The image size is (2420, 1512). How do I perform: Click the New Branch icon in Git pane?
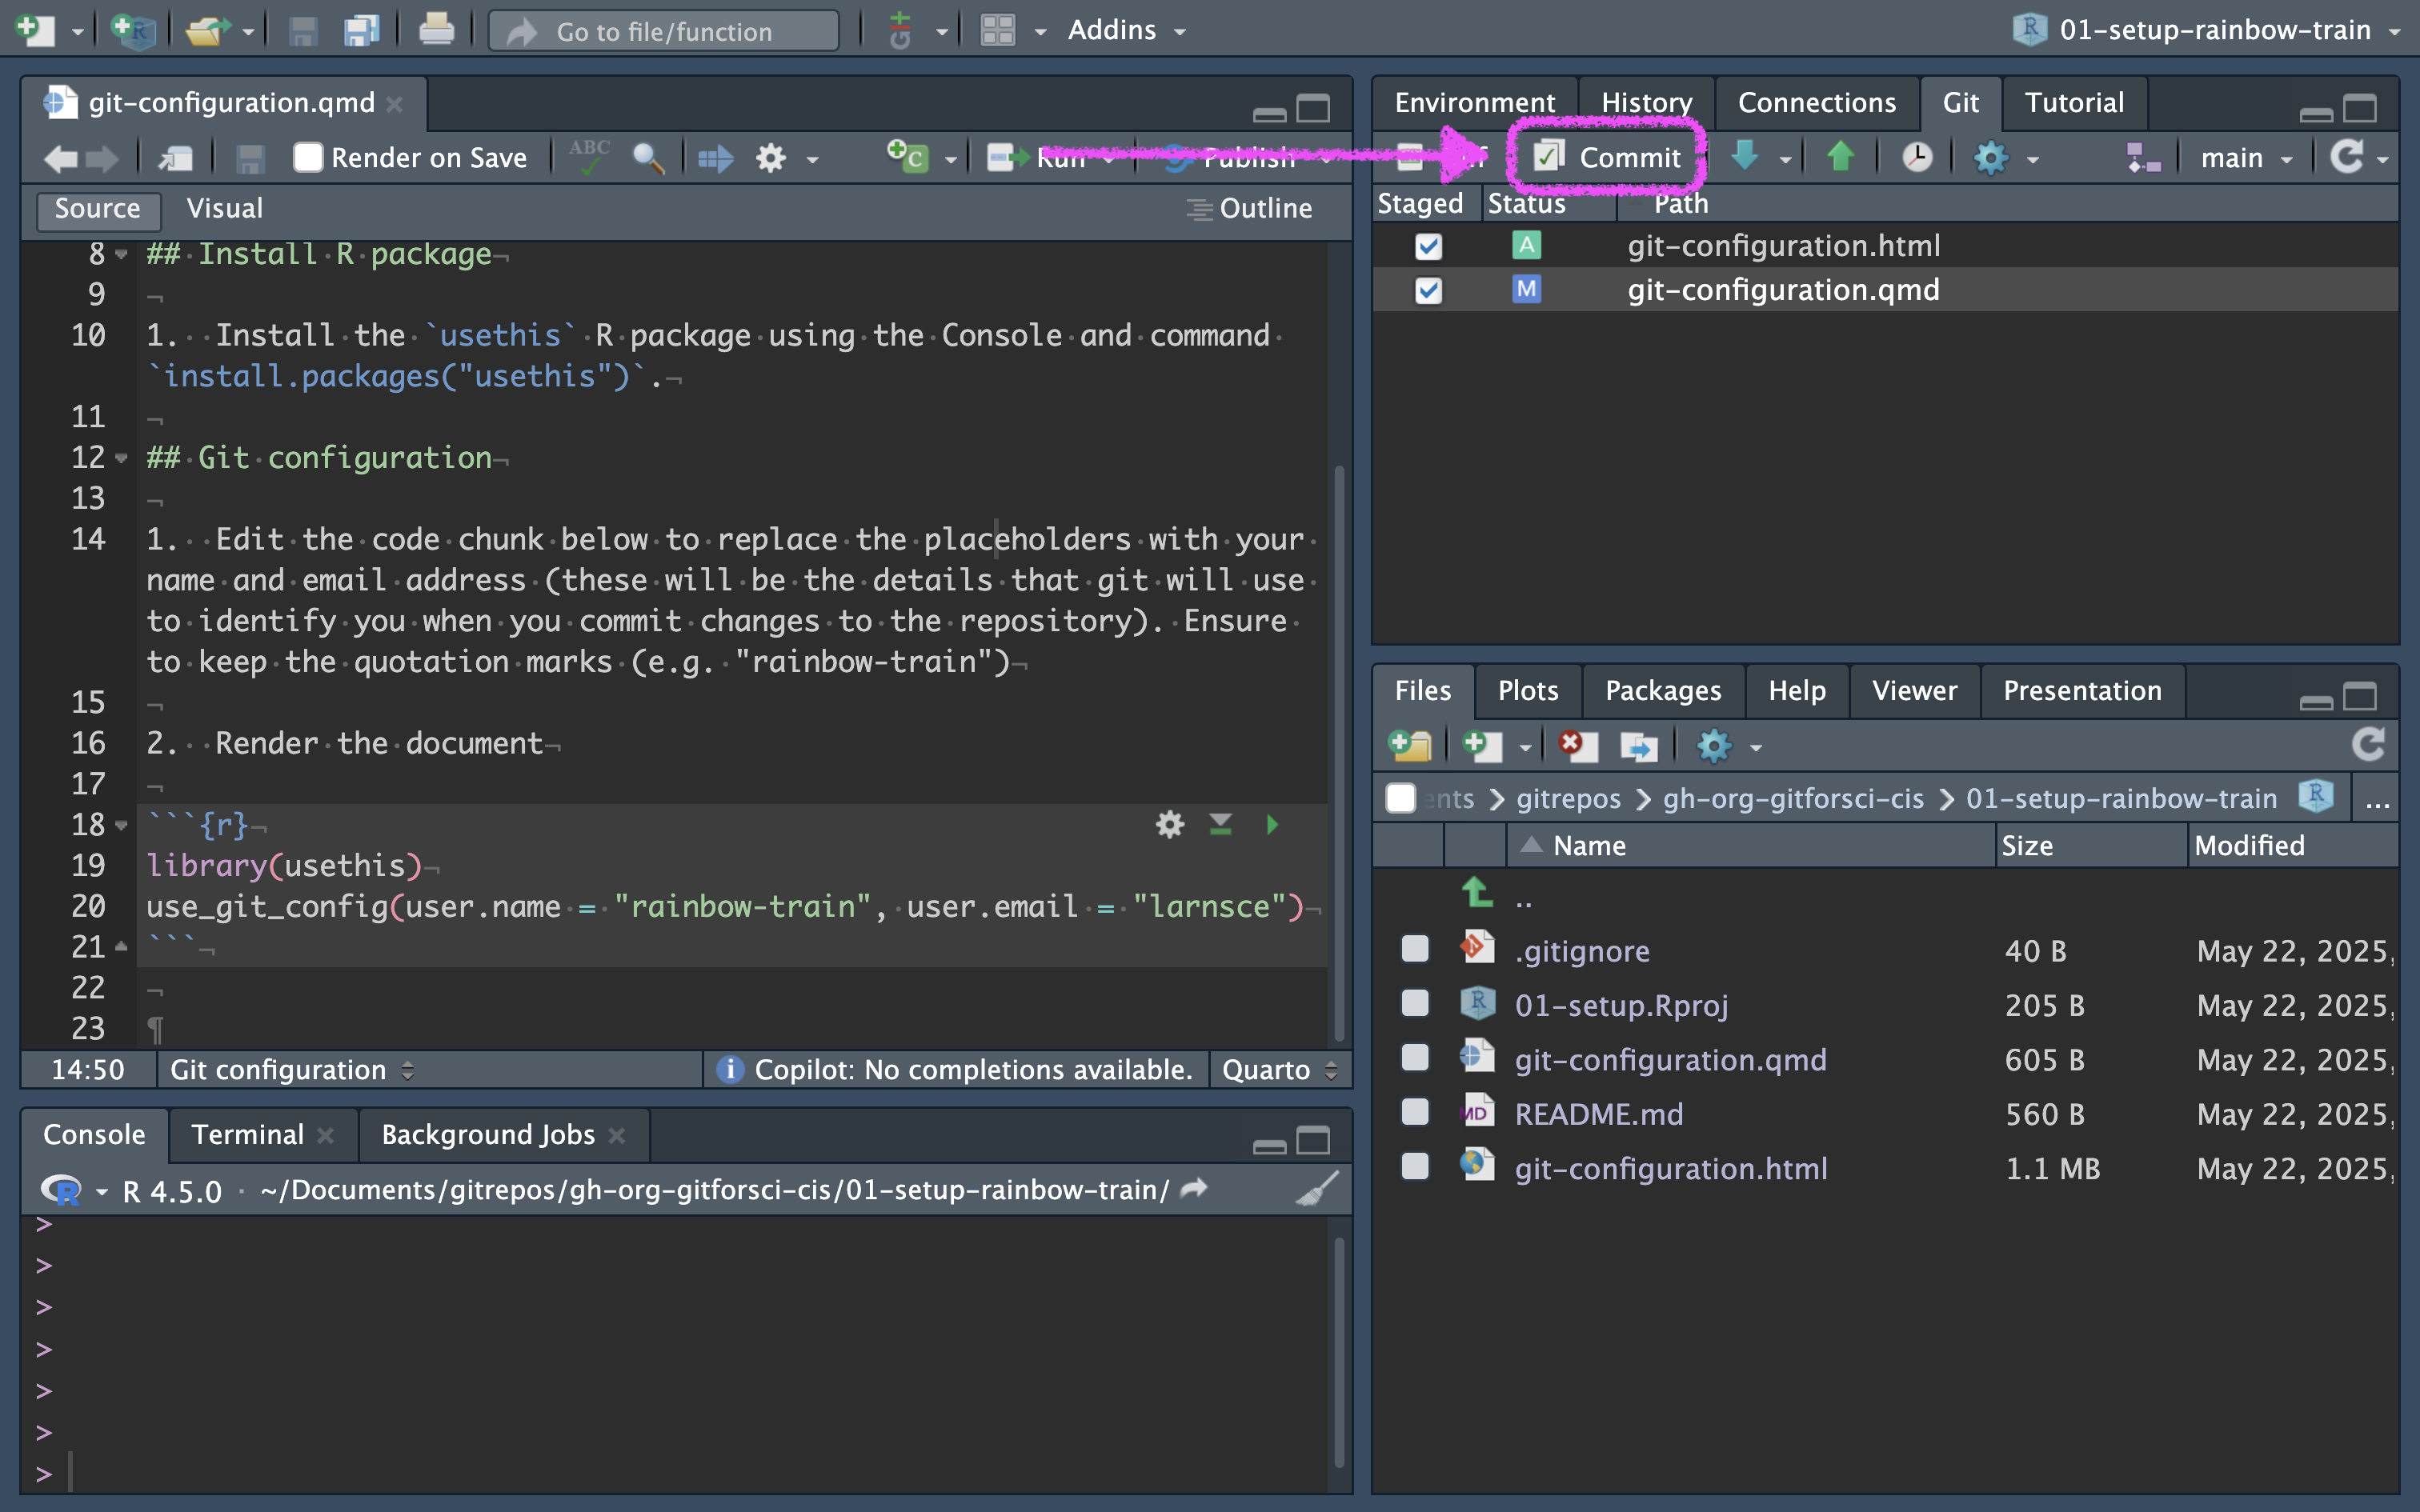[2144, 157]
